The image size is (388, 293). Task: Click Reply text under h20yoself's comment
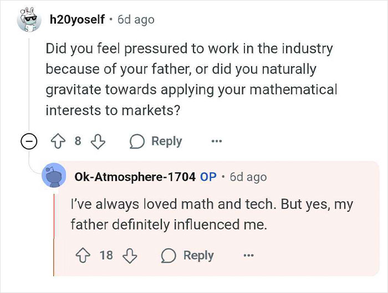[166, 141]
